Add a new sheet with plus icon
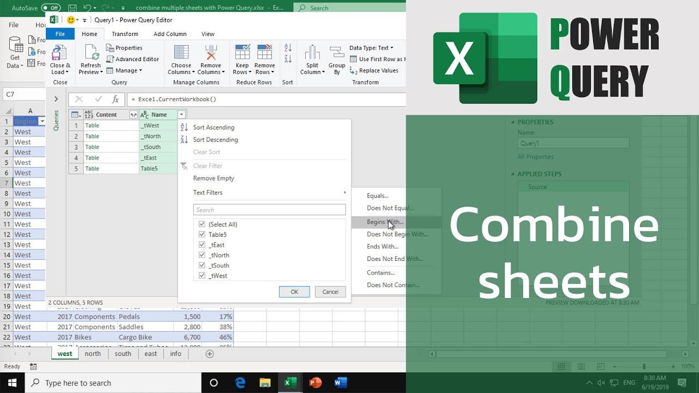The height and width of the screenshot is (393, 699). pyautogui.click(x=209, y=354)
